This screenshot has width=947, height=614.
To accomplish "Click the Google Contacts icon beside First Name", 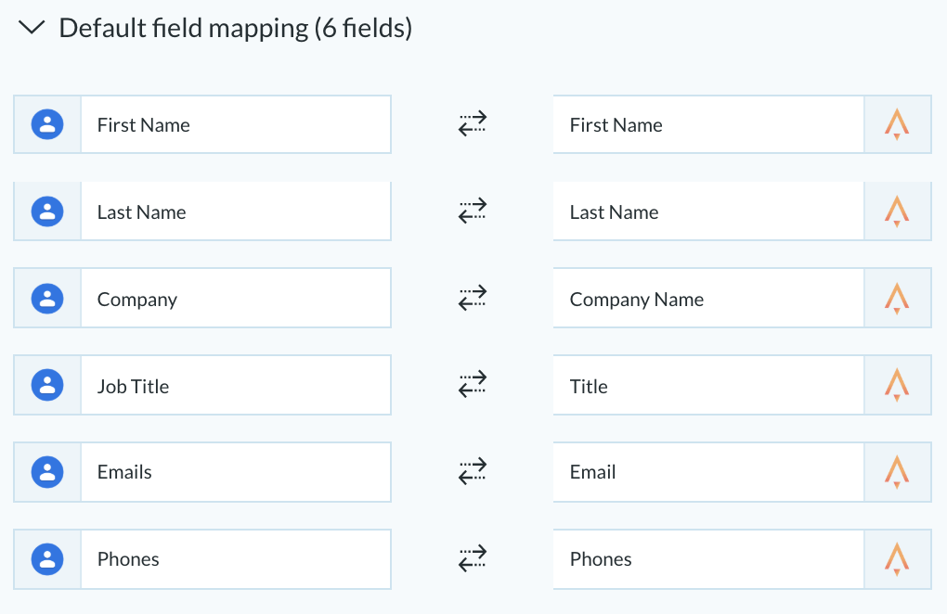I will [47, 124].
